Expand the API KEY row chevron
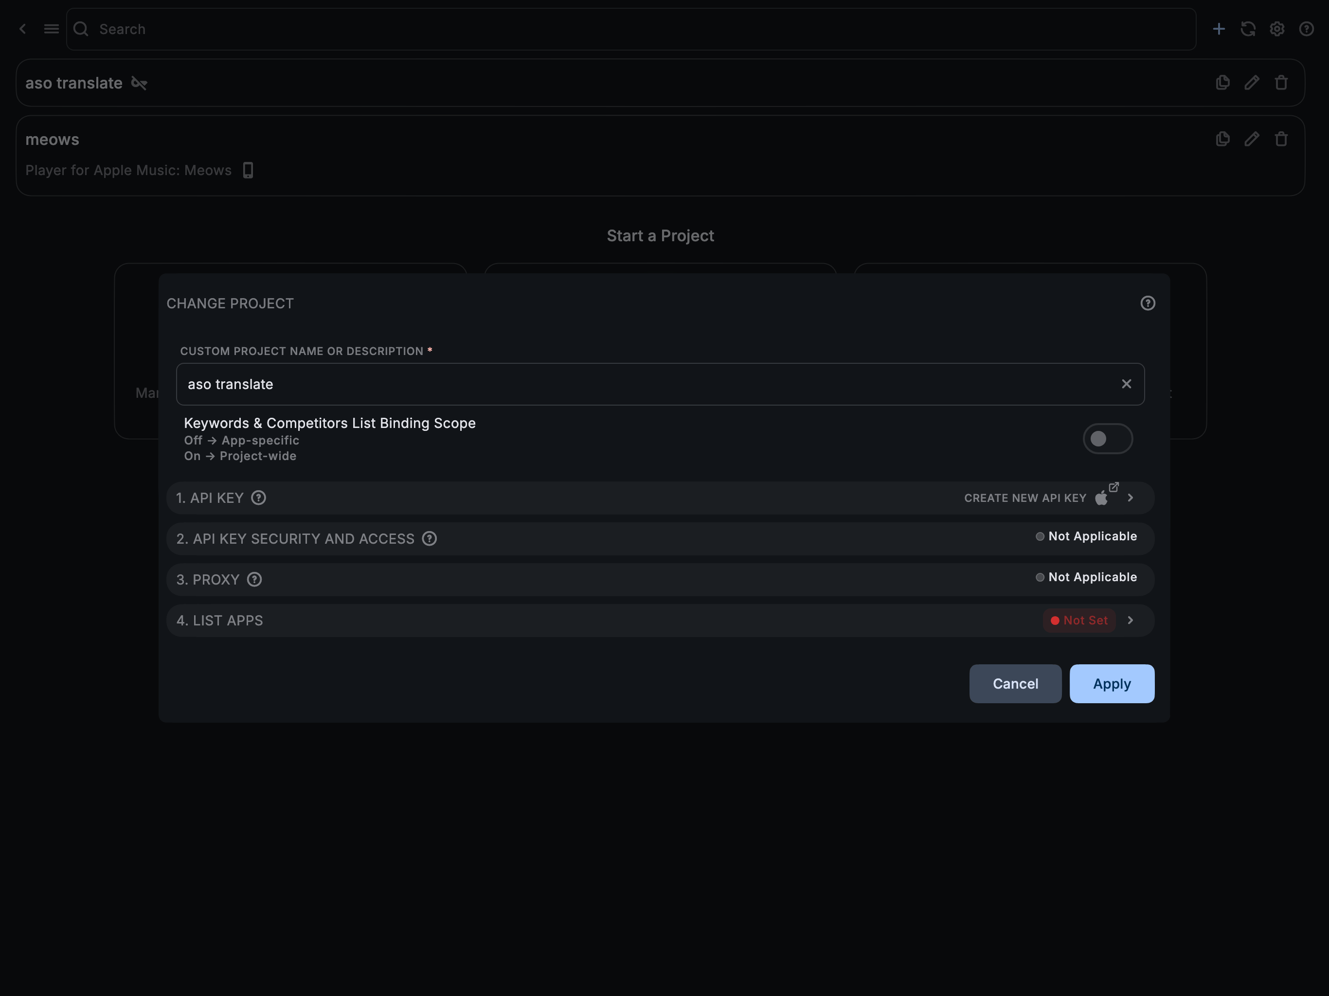The height and width of the screenshot is (996, 1329). click(x=1130, y=498)
